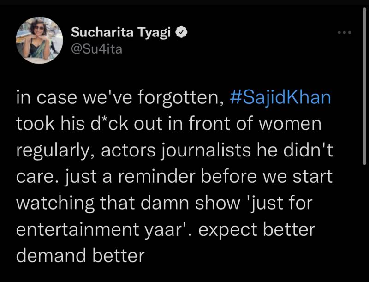
Task: Open the @Su4ita handle link
Action: pyautogui.click(x=96, y=48)
